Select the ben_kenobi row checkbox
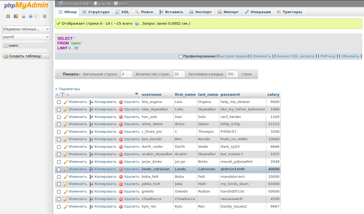 pos(59,139)
